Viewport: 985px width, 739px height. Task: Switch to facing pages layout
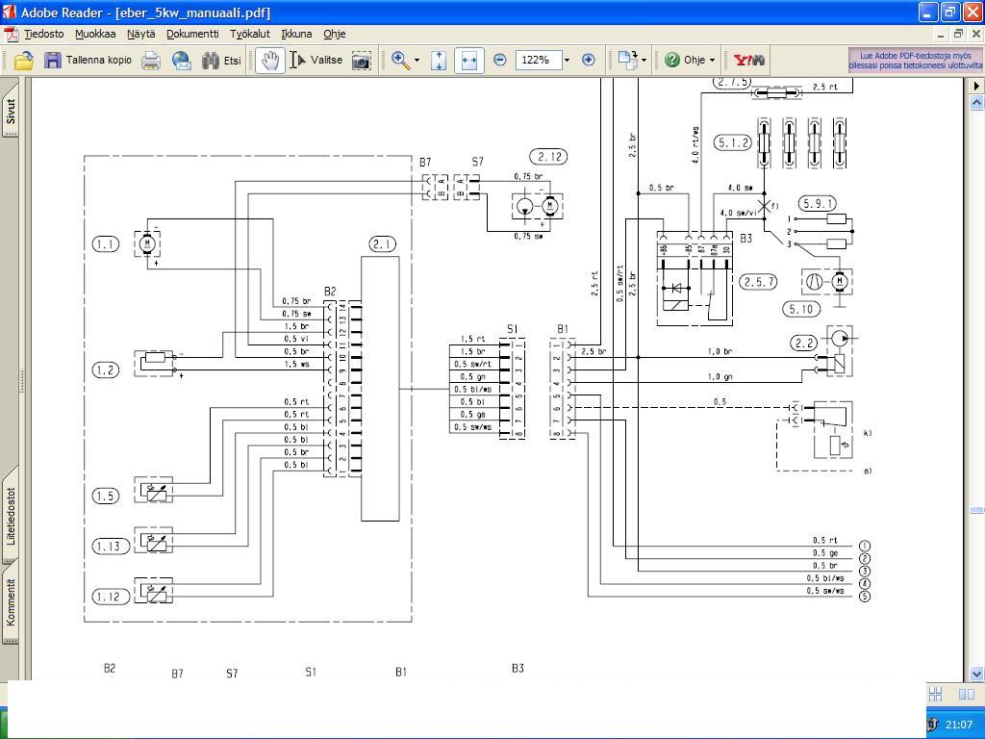(967, 694)
